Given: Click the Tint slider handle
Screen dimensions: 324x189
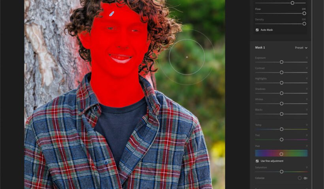Looking at the screenshot, I should [x=282, y=139].
